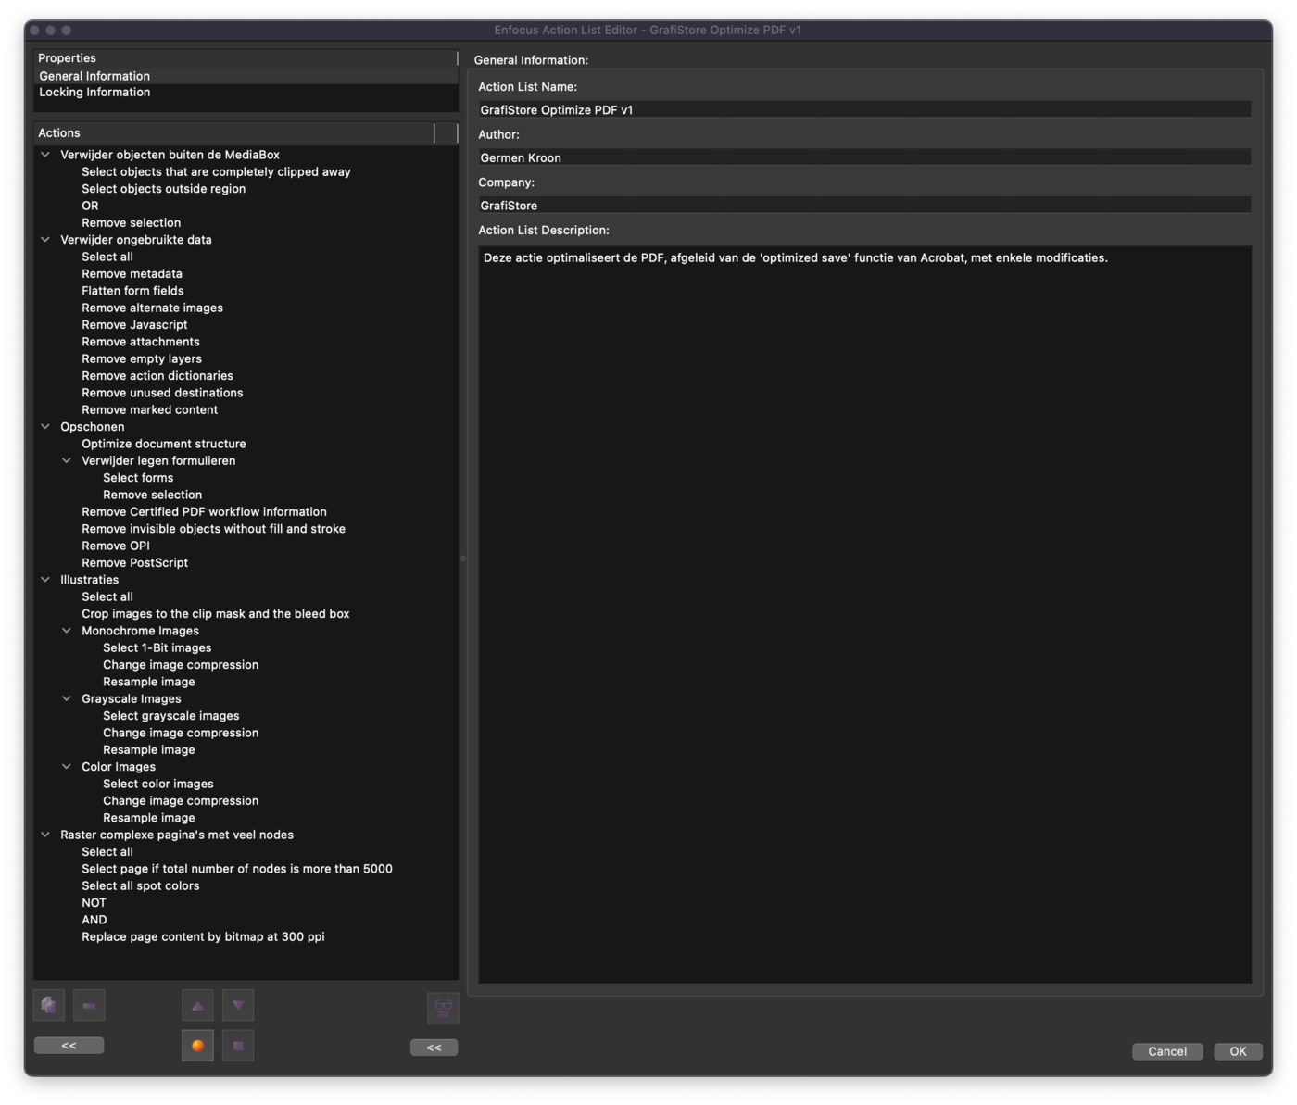The image size is (1297, 1105).
Task: Click in the Action List Description text area
Action: point(864,614)
